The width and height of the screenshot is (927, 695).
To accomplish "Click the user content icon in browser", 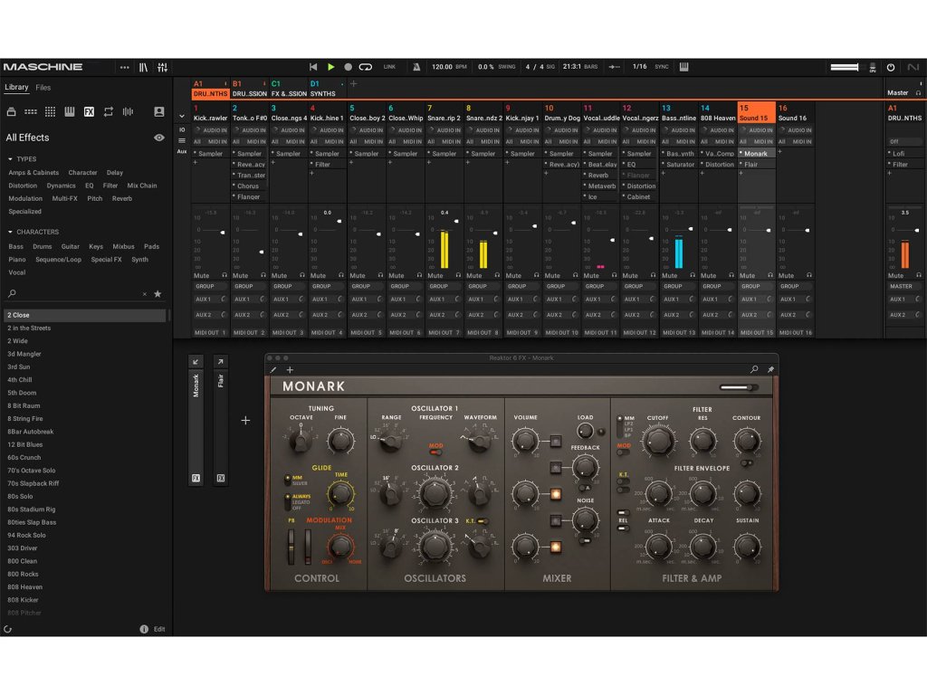I will tap(159, 111).
